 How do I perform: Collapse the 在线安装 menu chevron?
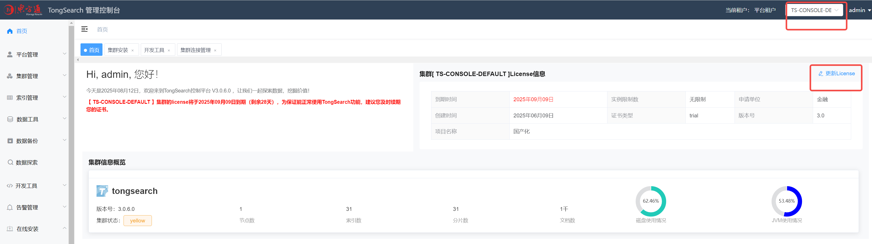[65, 228]
